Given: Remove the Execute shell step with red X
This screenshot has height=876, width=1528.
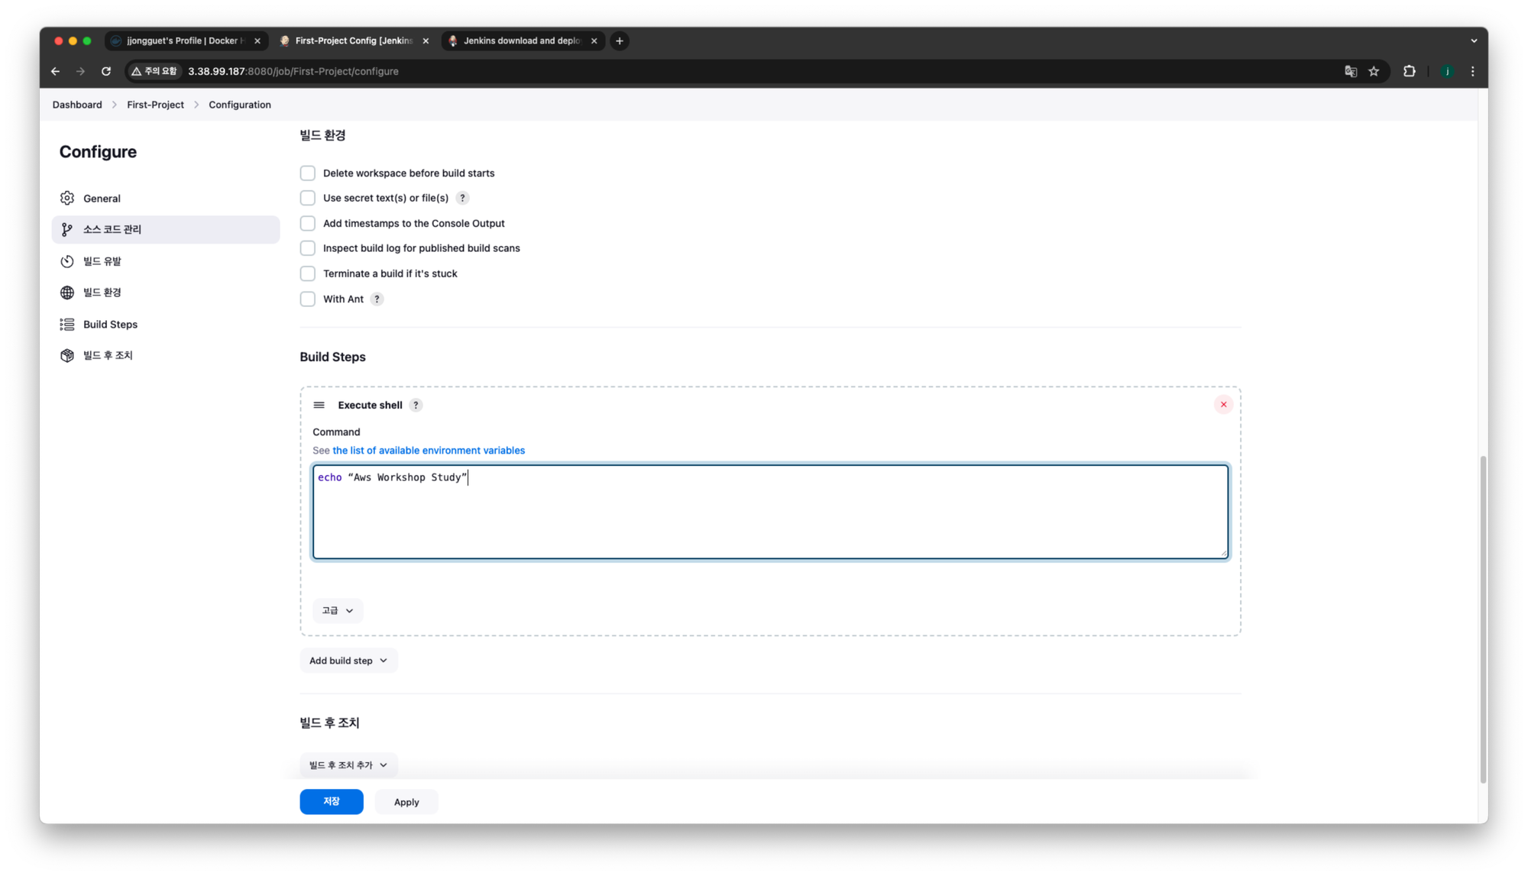Looking at the screenshot, I should click(1223, 405).
